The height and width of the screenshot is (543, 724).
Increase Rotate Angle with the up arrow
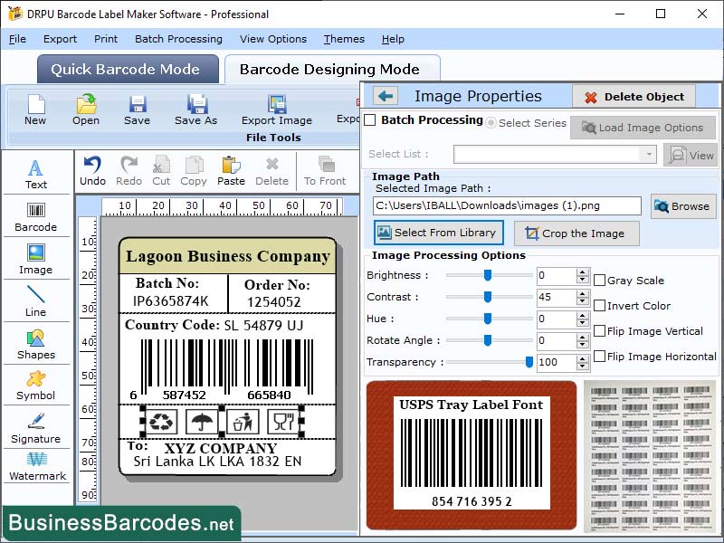pos(583,337)
